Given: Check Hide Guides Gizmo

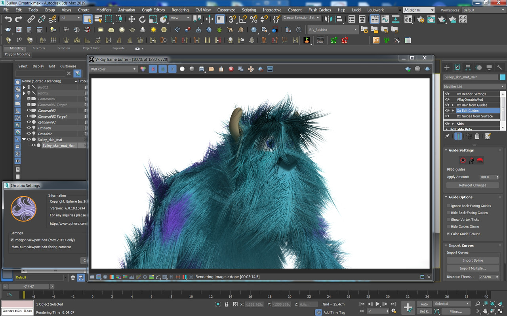Looking at the screenshot, I should click(448, 227).
